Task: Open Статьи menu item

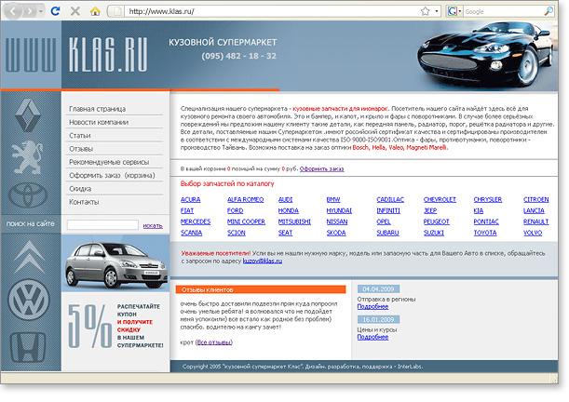Action: point(80,136)
